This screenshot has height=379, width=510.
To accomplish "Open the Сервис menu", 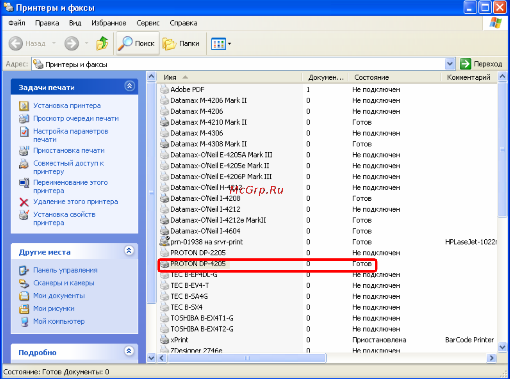I will coord(148,23).
